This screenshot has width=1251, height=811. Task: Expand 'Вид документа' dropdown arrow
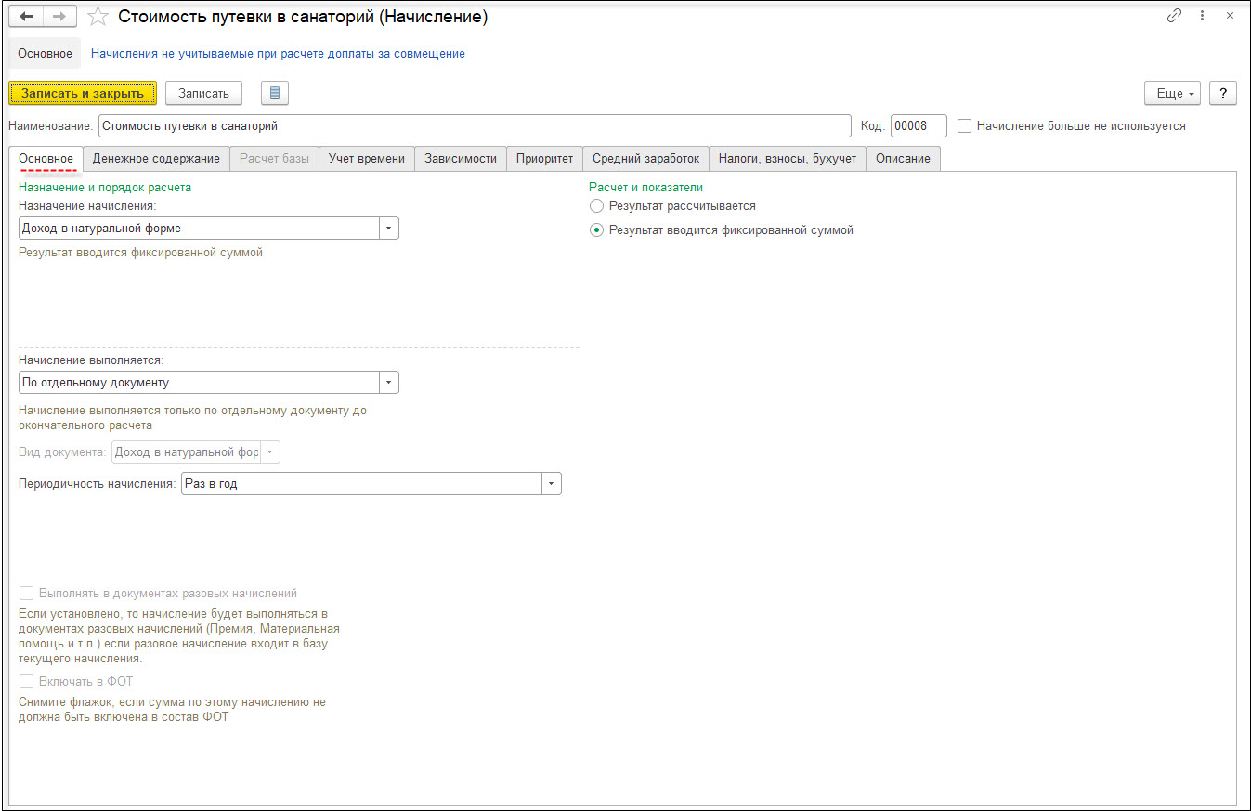click(270, 452)
